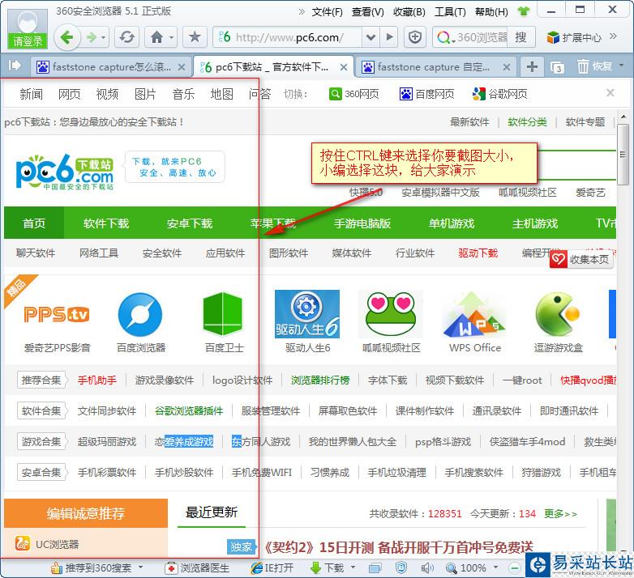Viewport: 634px width, 578px height.
Task: Open the home page with the house icon
Action: (x=156, y=37)
